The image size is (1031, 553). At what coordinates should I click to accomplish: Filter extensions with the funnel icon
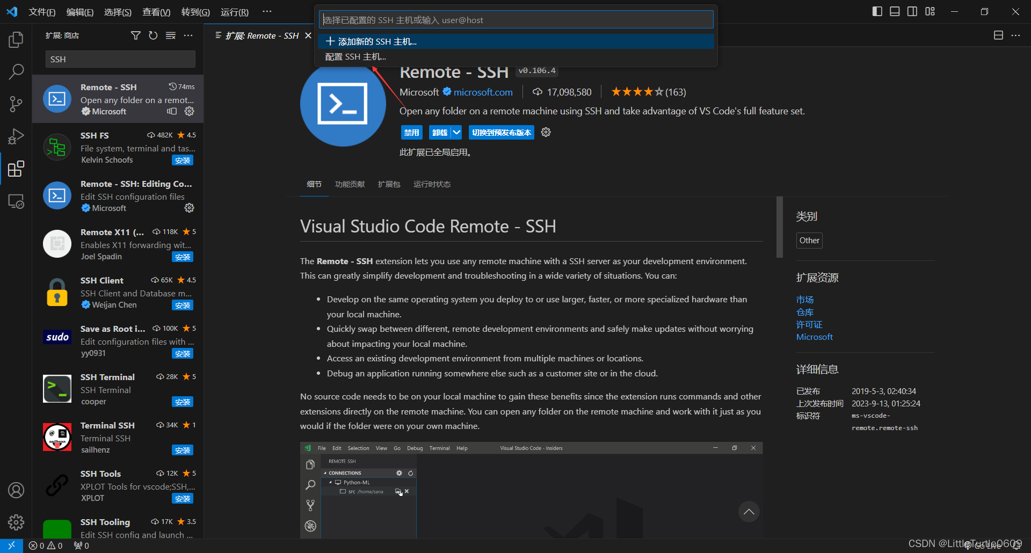(x=136, y=35)
